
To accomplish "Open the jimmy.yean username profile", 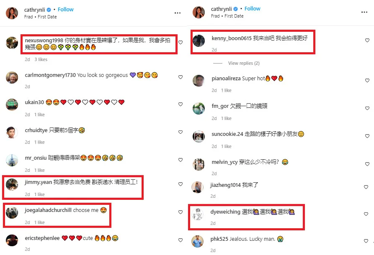I will pos(39,182).
